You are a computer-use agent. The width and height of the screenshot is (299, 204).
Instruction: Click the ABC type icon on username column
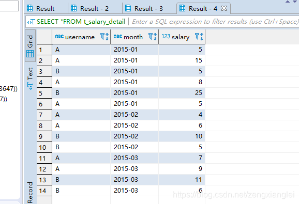tap(59, 36)
